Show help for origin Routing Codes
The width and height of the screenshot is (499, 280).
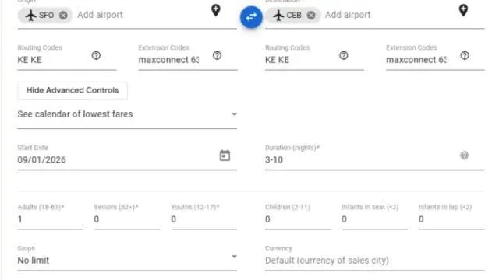pos(96,55)
